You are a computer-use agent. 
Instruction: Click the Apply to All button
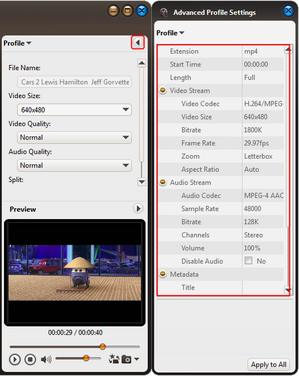click(269, 365)
